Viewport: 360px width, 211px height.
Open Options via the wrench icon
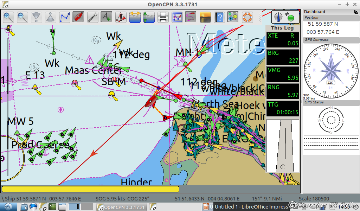pos(92,17)
